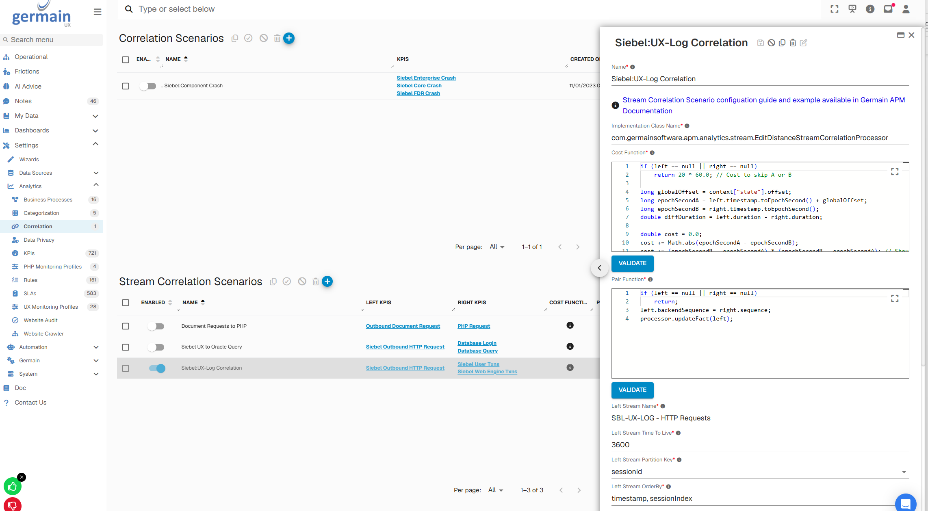Open AI Advice from the sidebar
This screenshot has width=928, height=511.
tap(51, 86)
